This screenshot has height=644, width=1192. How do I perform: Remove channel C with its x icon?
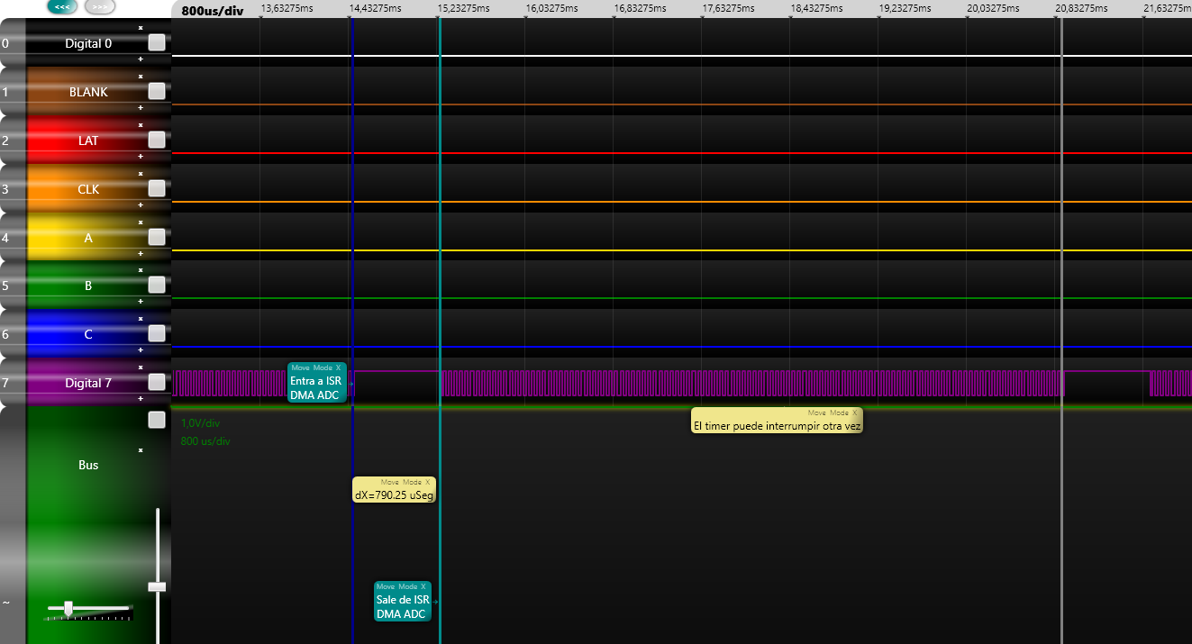[x=141, y=319]
